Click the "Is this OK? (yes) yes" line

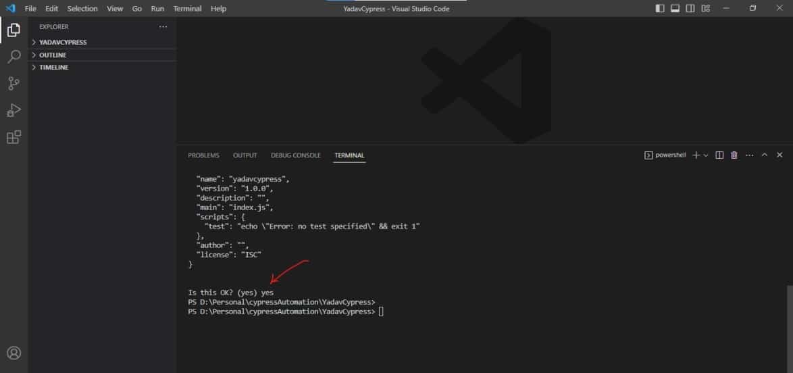point(230,293)
